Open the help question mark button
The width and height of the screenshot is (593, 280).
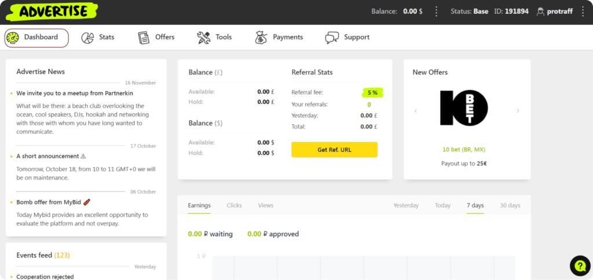tap(580, 266)
